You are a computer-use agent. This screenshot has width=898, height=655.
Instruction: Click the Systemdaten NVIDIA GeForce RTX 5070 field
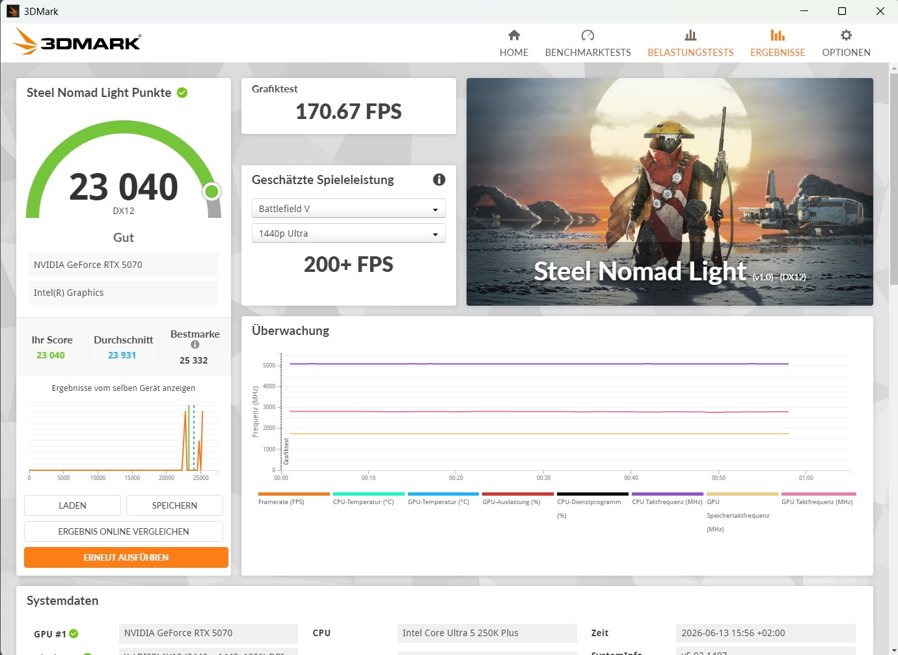tap(208, 633)
